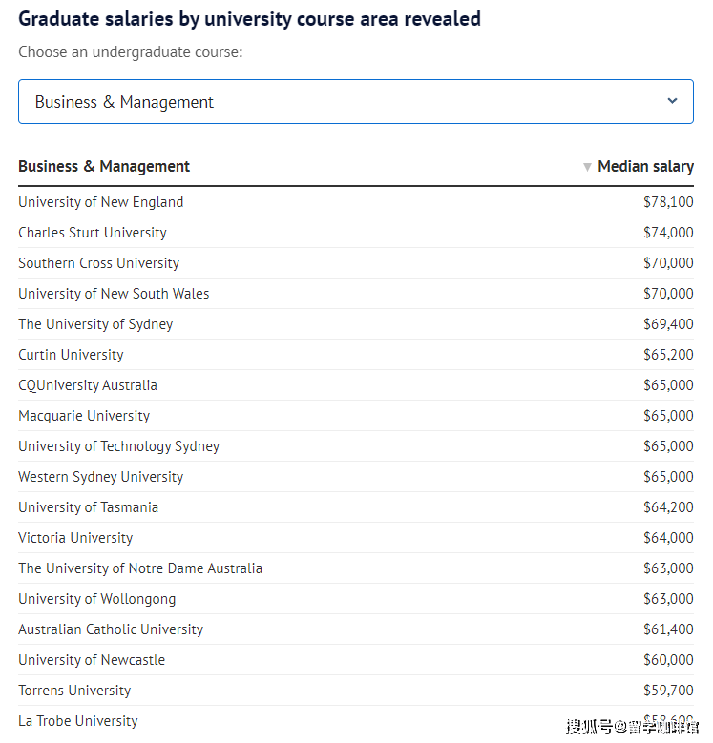Sort by Median salary column header

645,166
